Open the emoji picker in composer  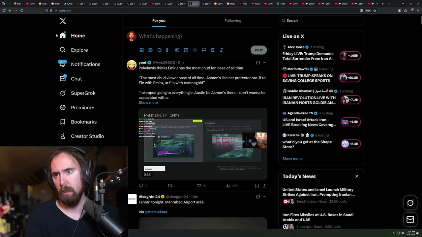[x=177, y=50]
